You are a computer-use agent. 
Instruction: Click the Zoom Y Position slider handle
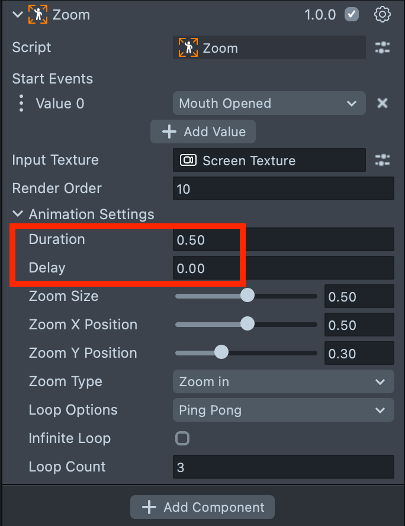tap(221, 353)
